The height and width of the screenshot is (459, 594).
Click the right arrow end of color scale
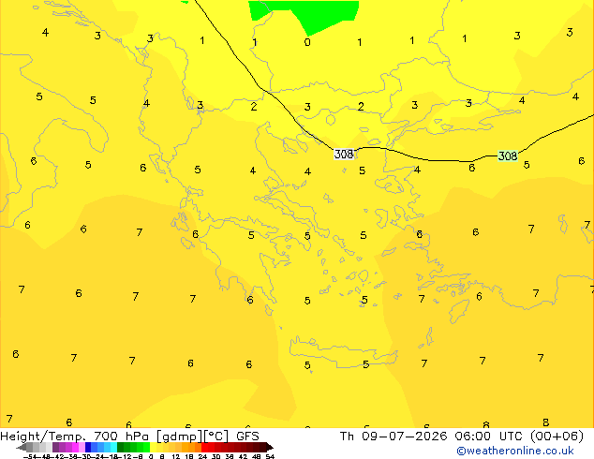coord(269,448)
